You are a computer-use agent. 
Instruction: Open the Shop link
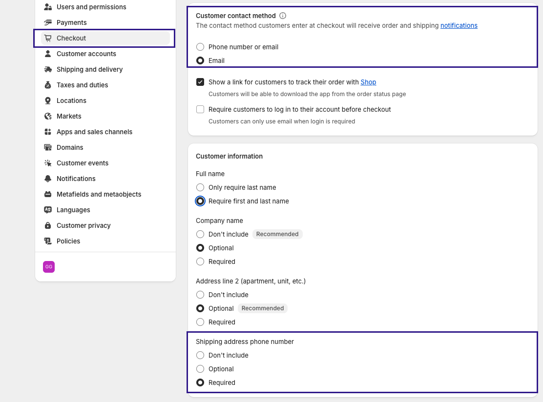pyautogui.click(x=368, y=82)
